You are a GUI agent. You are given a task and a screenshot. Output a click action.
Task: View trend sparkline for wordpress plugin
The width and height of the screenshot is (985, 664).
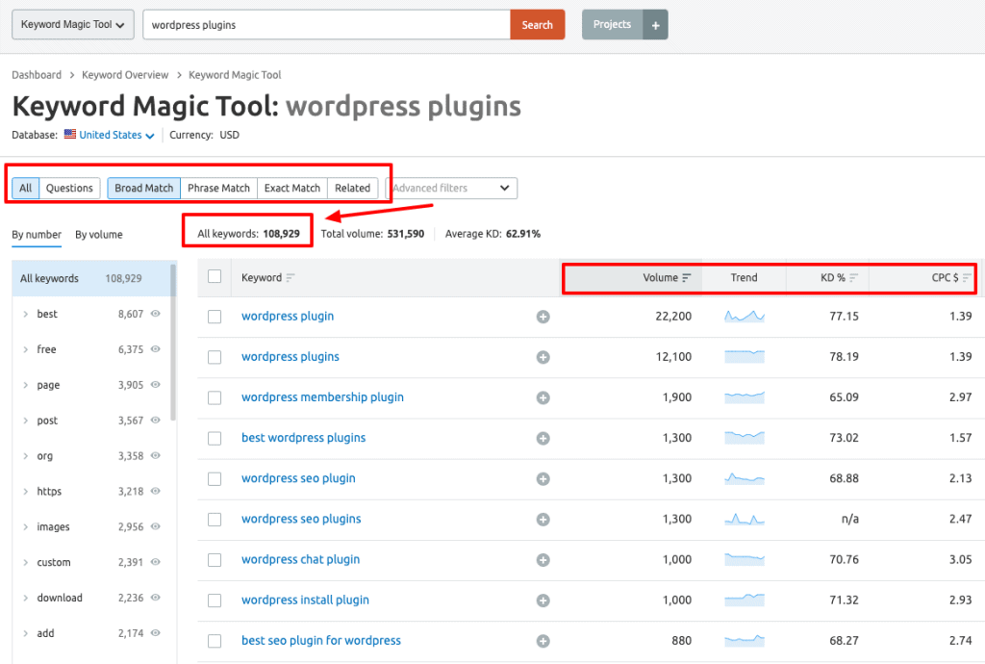pyautogui.click(x=745, y=316)
